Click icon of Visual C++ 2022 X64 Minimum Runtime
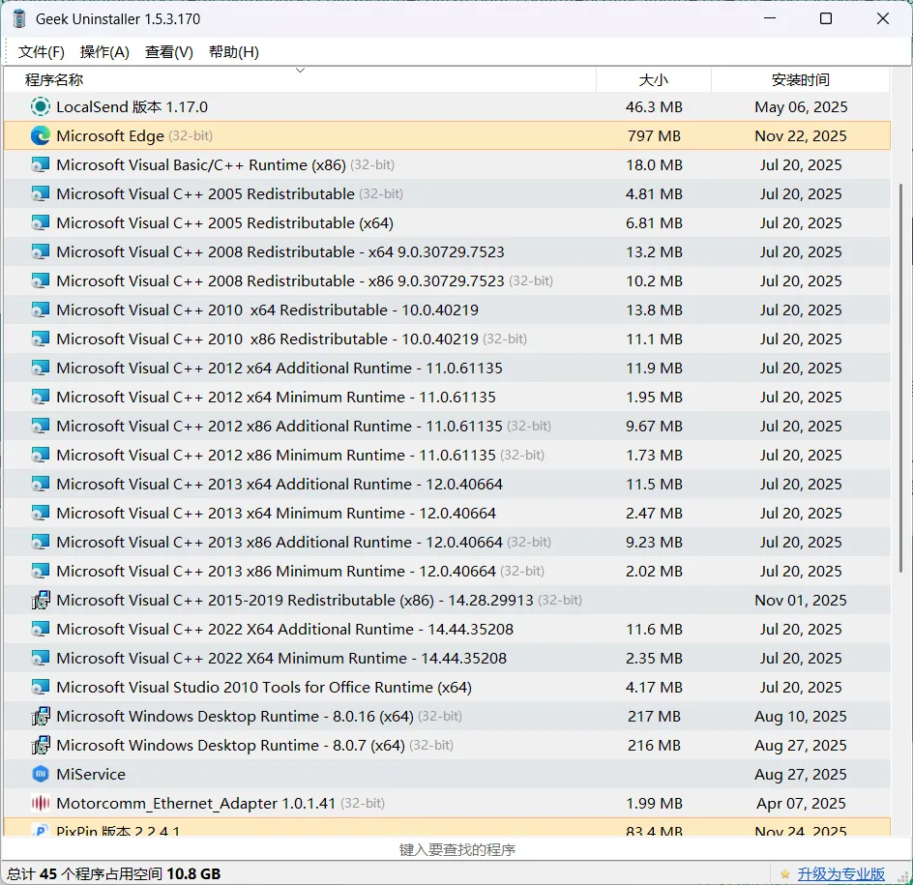This screenshot has width=913, height=885. click(x=41, y=658)
